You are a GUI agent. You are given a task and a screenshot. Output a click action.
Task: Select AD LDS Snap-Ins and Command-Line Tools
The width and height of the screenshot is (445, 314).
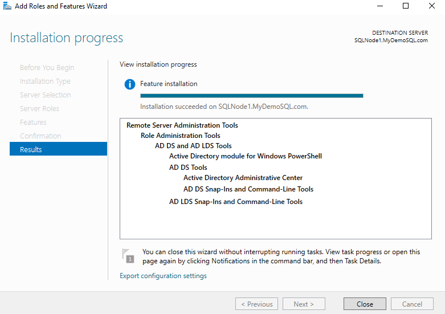[x=236, y=202]
